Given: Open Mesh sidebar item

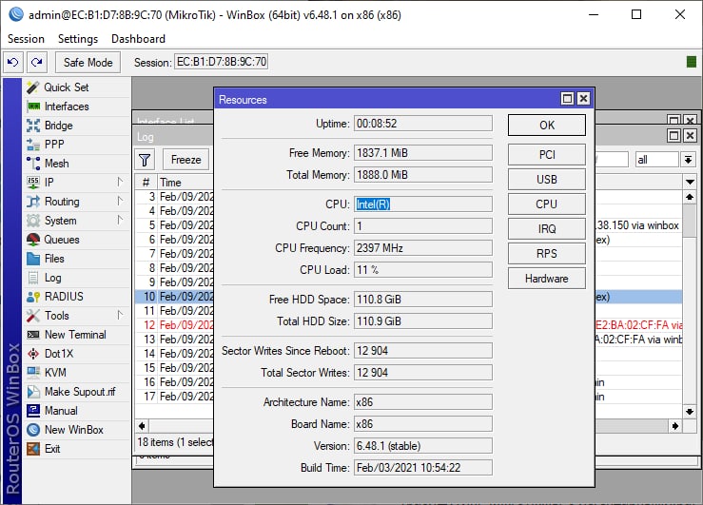Looking at the screenshot, I should [x=56, y=164].
